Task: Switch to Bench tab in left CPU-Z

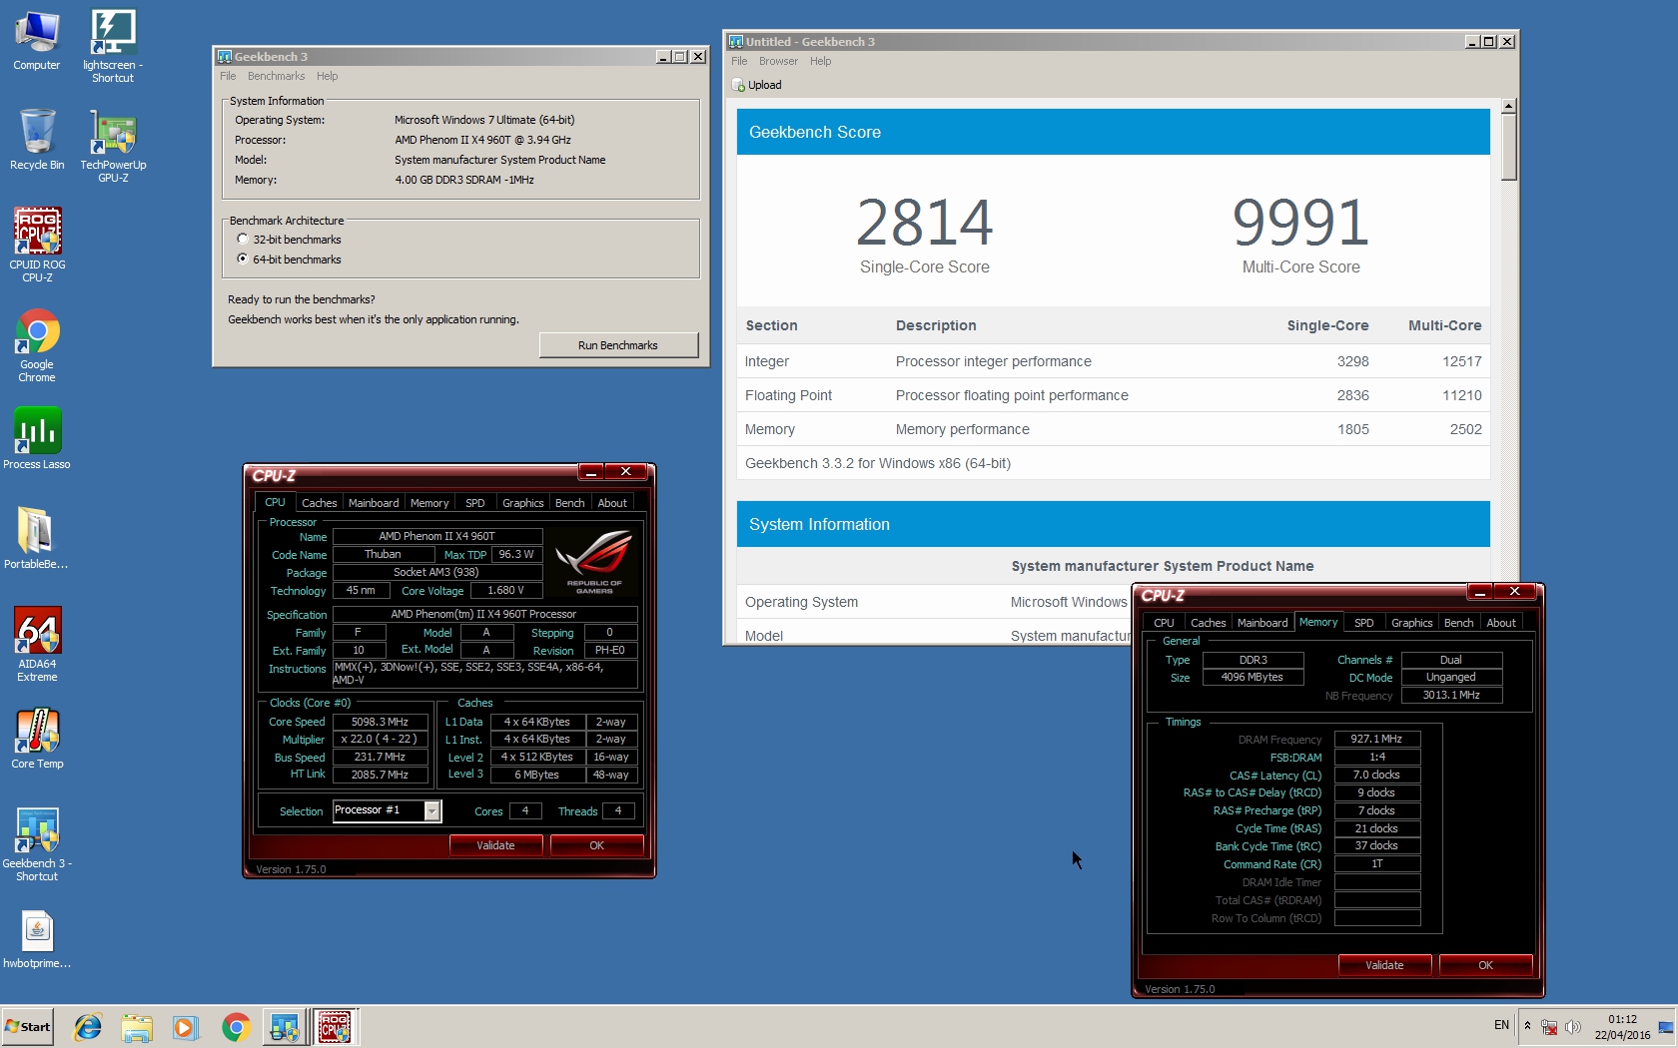Action: 570,503
